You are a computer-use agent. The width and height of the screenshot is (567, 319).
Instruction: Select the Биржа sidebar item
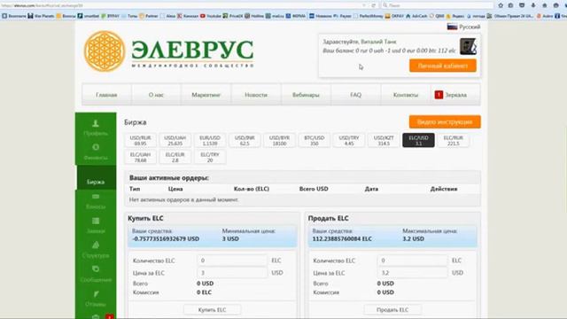96,177
